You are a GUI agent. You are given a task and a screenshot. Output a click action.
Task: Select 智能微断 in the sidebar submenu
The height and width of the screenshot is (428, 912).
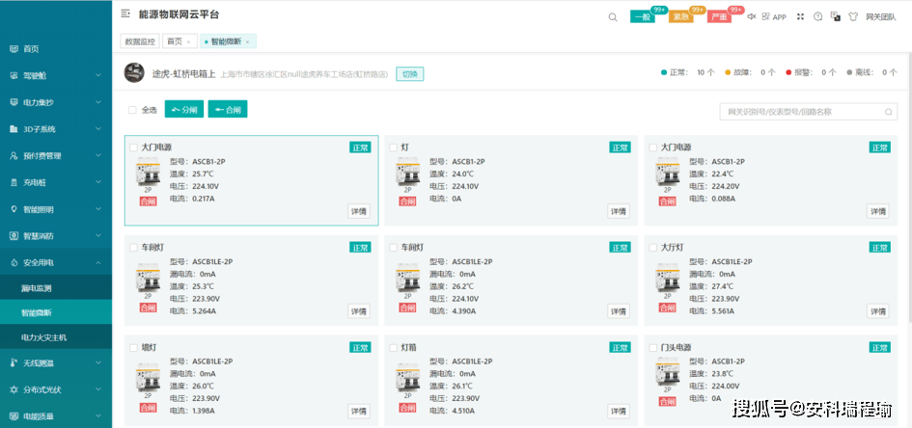[x=56, y=312]
